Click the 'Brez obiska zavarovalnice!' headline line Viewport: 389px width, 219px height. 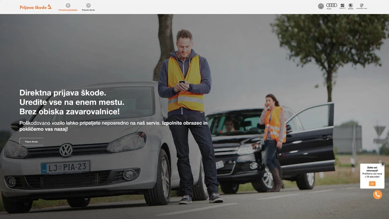coord(69,112)
